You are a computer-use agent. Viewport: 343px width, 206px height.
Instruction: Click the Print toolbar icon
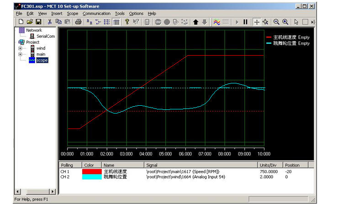[78, 22]
